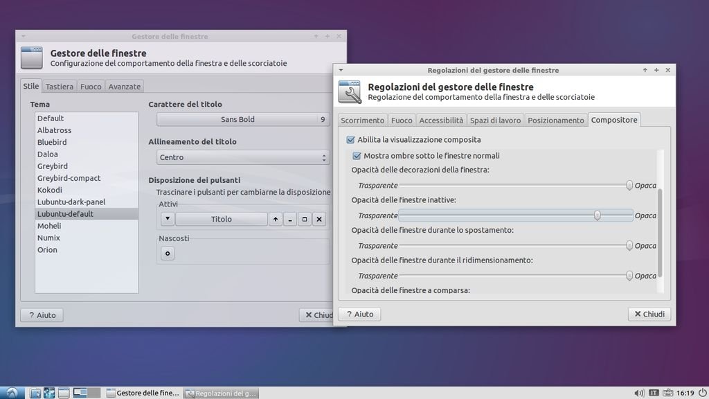
Task: Click the stick (circle) button under Nascosti
Action: (167, 254)
